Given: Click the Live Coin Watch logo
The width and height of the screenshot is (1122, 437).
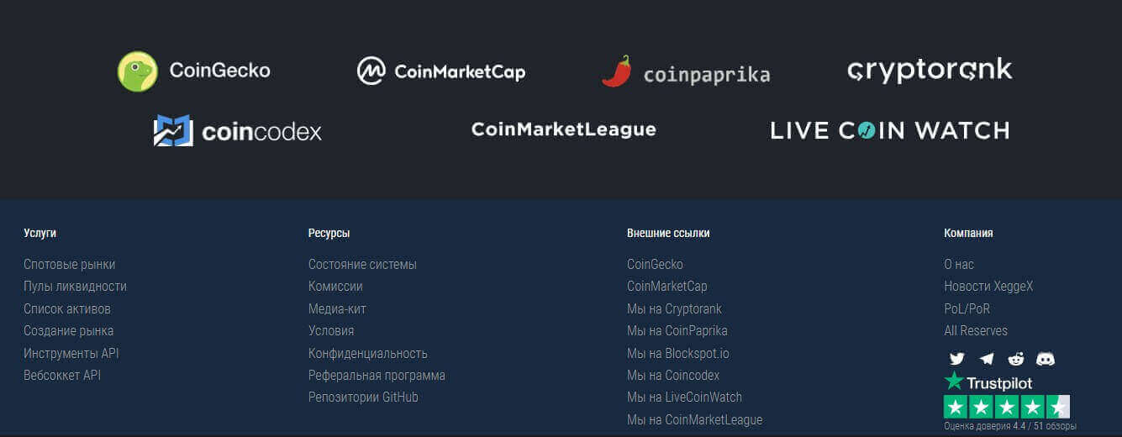Looking at the screenshot, I should (x=889, y=130).
